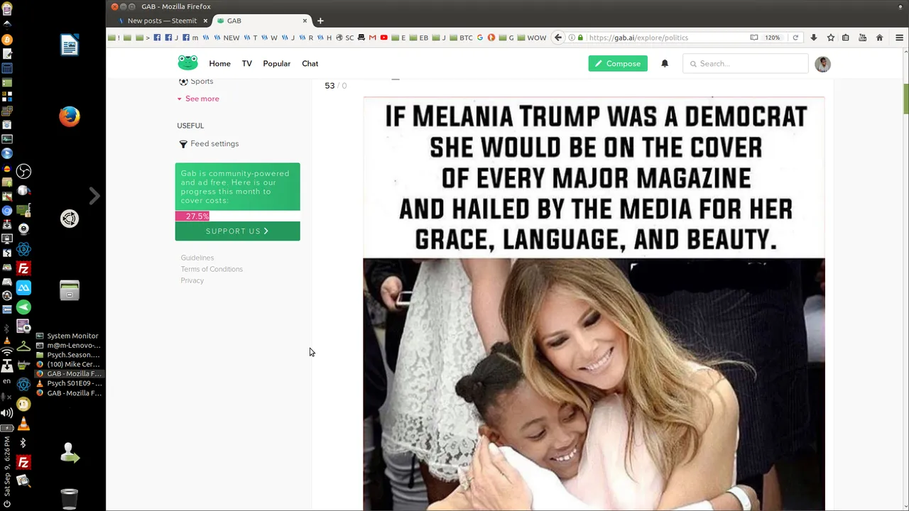Click the Compose button
The height and width of the screenshot is (511, 909).
click(618, 64)
